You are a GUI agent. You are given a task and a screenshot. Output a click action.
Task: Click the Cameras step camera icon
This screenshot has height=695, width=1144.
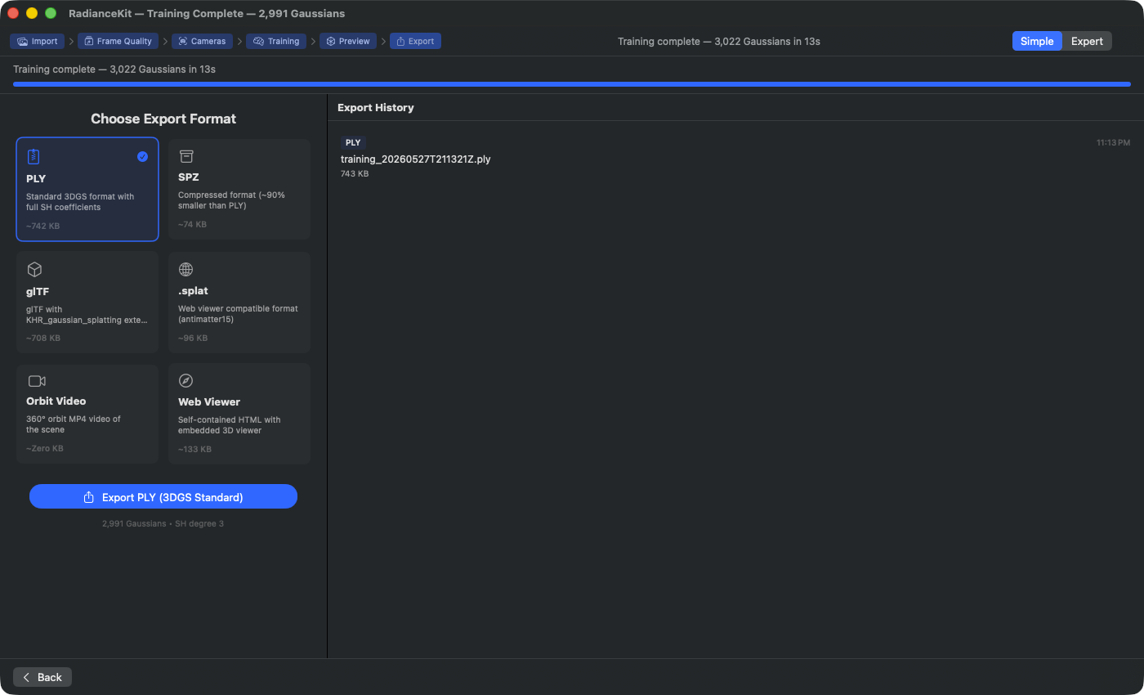183,41
